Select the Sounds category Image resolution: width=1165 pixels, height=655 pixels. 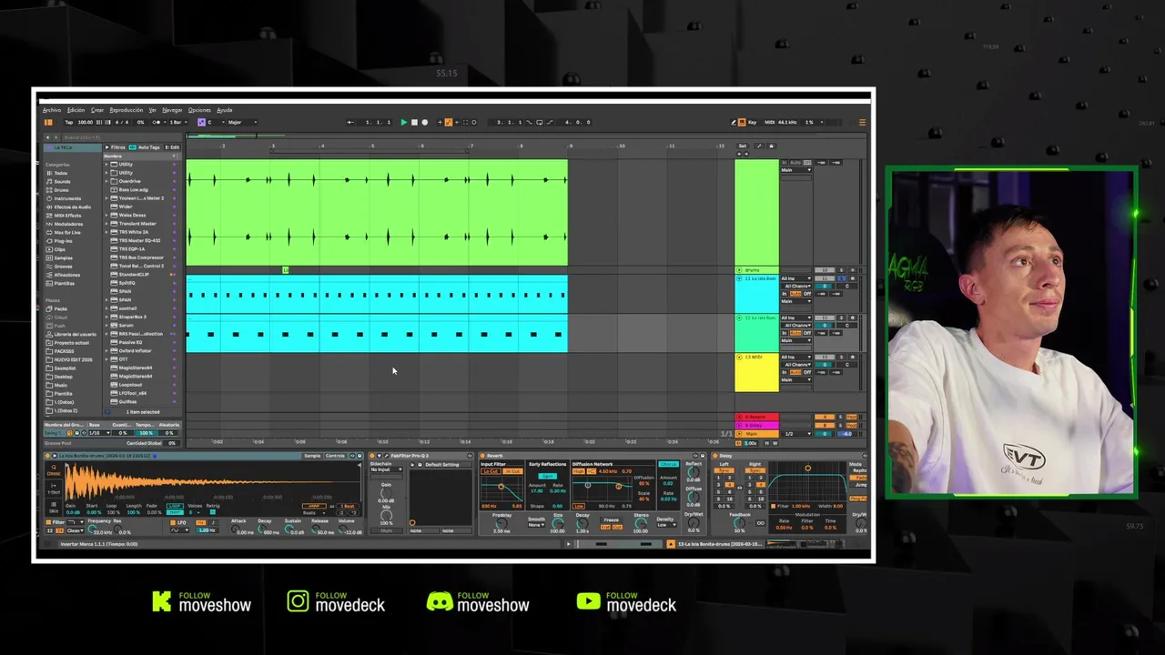pos(62,182)
